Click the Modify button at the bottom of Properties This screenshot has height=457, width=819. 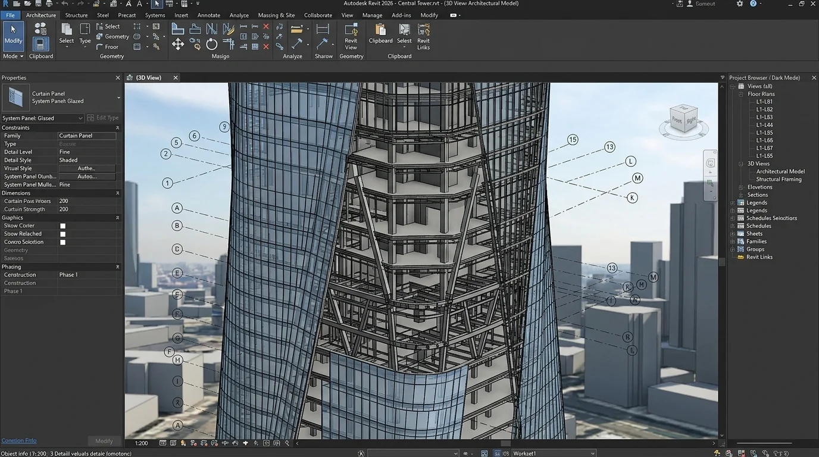coord(104,441)
